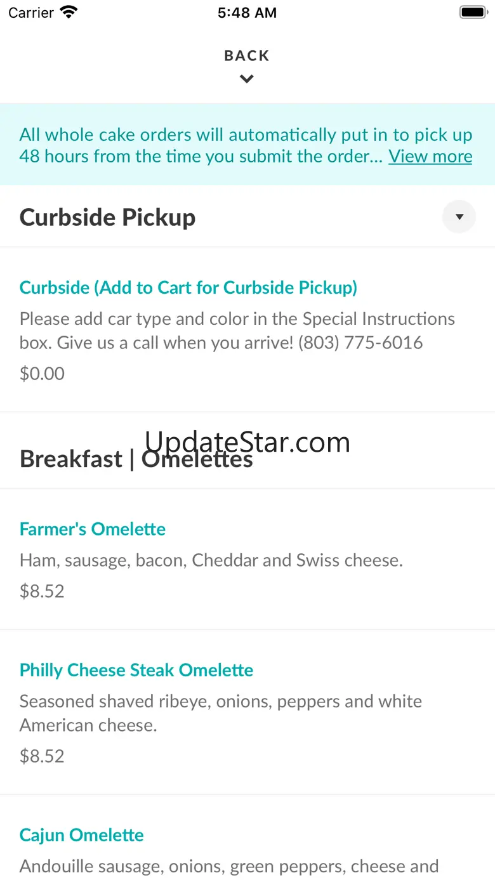Tap the phone number (803) 775-6016

360,343
